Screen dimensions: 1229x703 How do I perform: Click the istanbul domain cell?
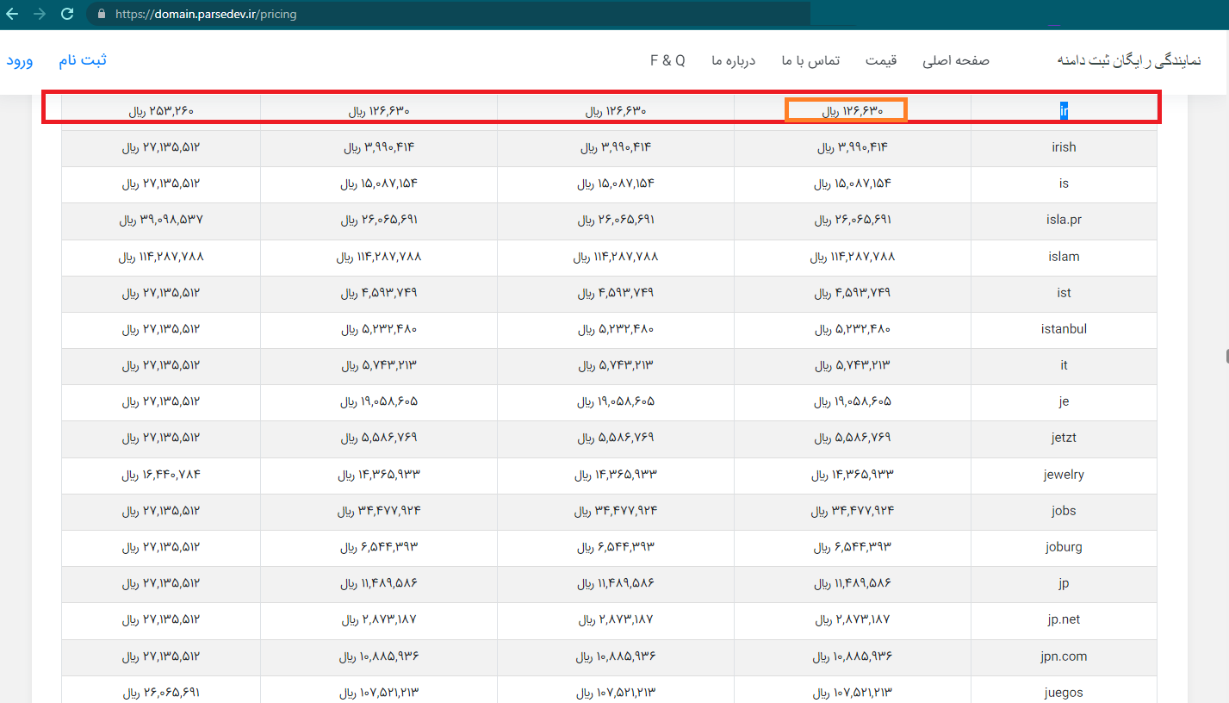[1064, 329]
